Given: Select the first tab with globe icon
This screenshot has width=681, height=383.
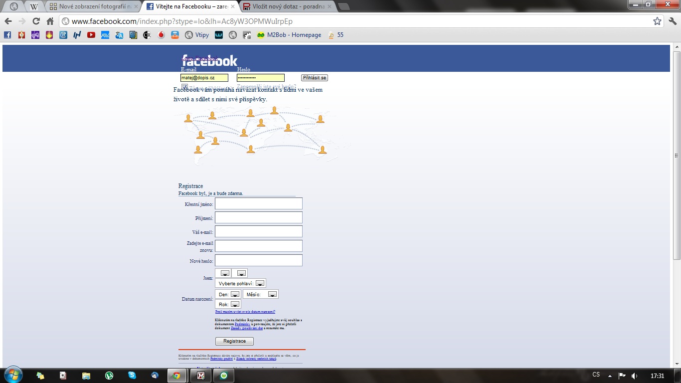Looking at the screenshot, I should tap(13, 7).
